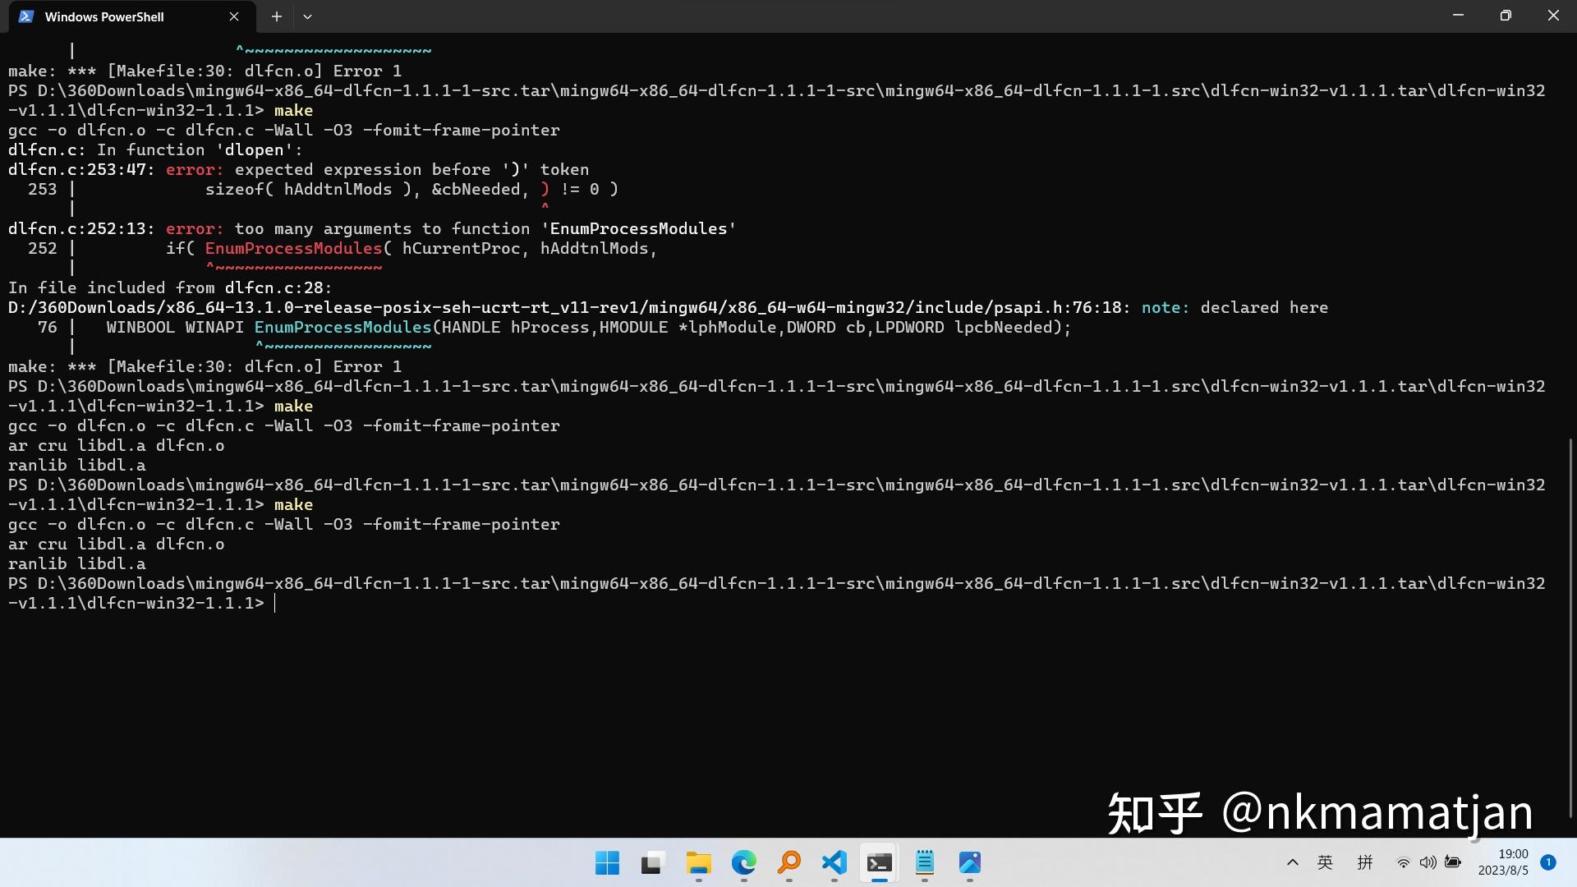Close the Windows PowerShell tab
The width and height of the screenshot is (1577, 887).
pos(232,16)
